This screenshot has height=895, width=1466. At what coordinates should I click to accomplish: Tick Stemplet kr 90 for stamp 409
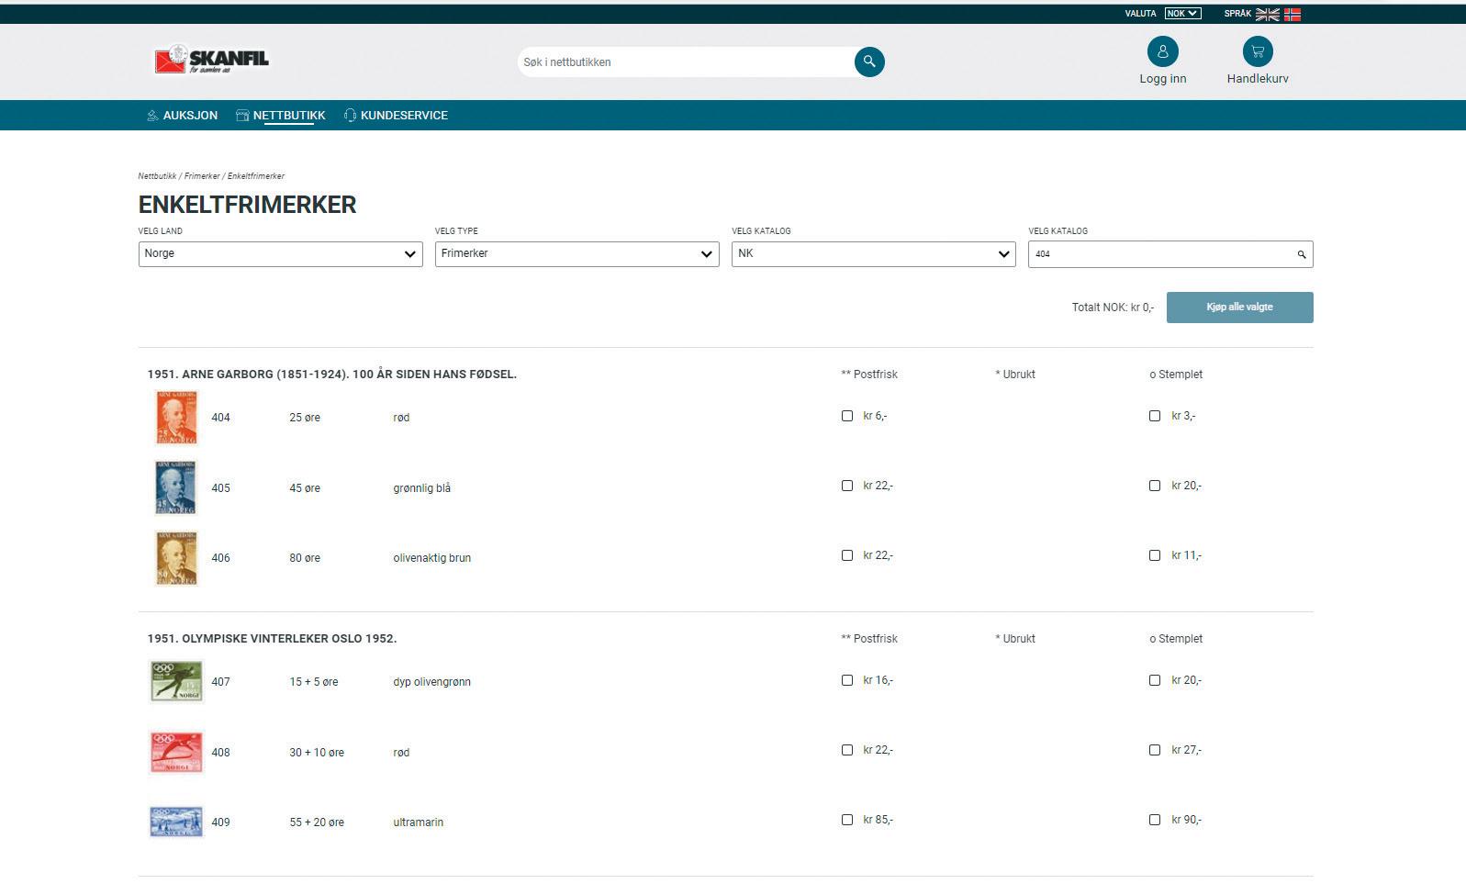coord(1155,820)
